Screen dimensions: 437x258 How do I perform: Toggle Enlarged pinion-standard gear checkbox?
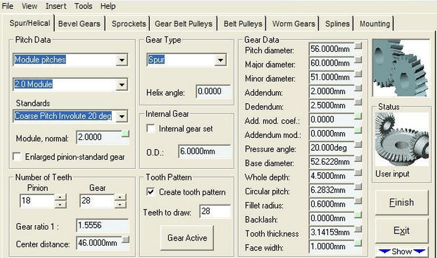pos(17,157)
